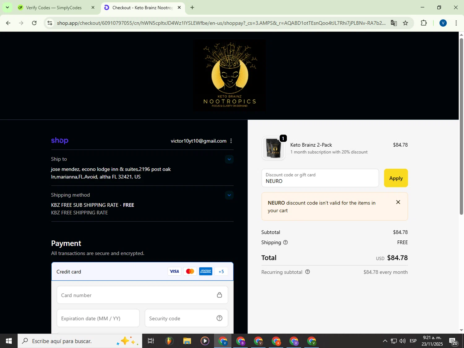This screenshot has height=348, width=464.
Task: Select the Checkout - Keto Brainz tab
Action: (x=142, y=8)
